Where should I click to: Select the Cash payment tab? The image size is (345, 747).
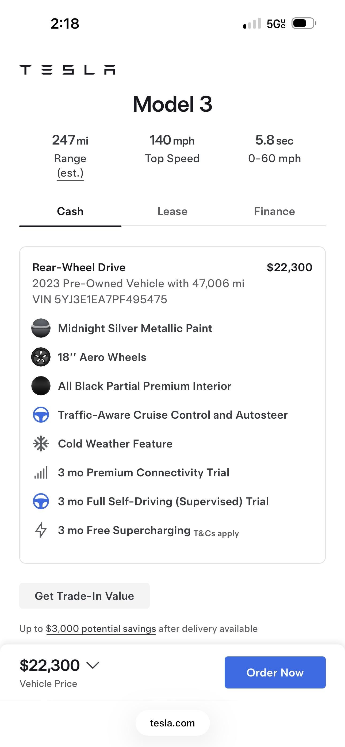[x=70, y=211]
